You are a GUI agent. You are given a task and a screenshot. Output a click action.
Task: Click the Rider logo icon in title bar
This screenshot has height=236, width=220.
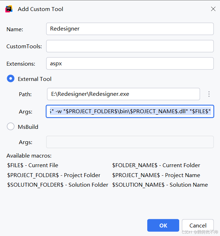click(x=9, y=9)
